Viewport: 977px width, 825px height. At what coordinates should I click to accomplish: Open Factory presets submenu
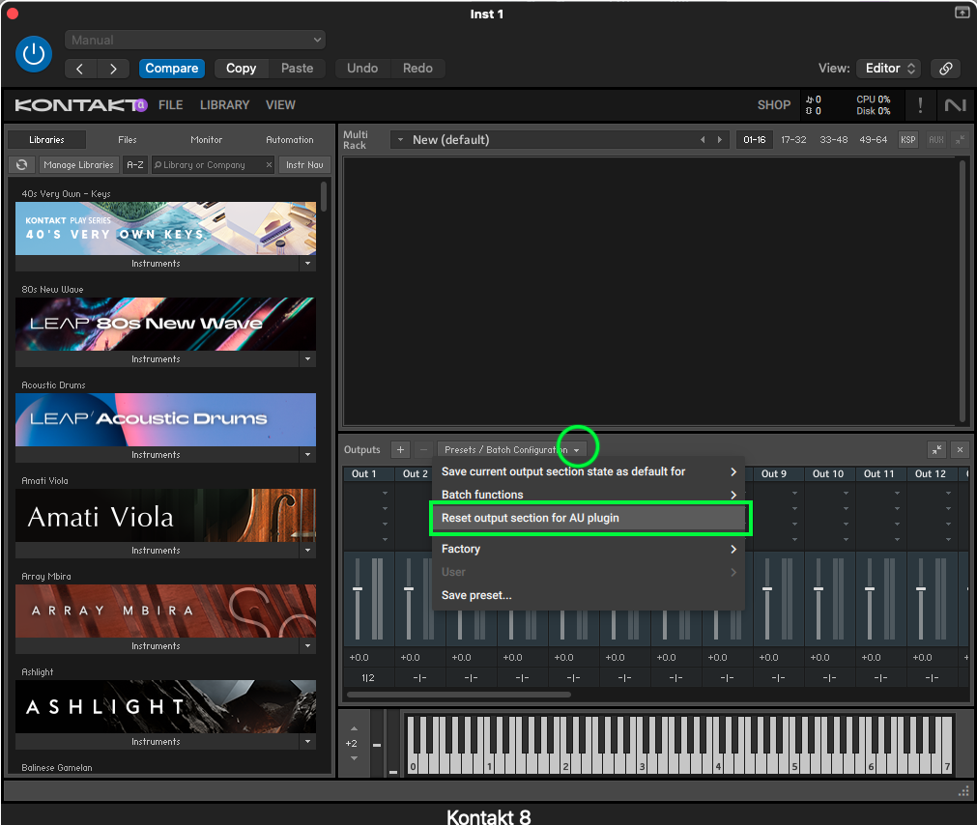point(589,549)
